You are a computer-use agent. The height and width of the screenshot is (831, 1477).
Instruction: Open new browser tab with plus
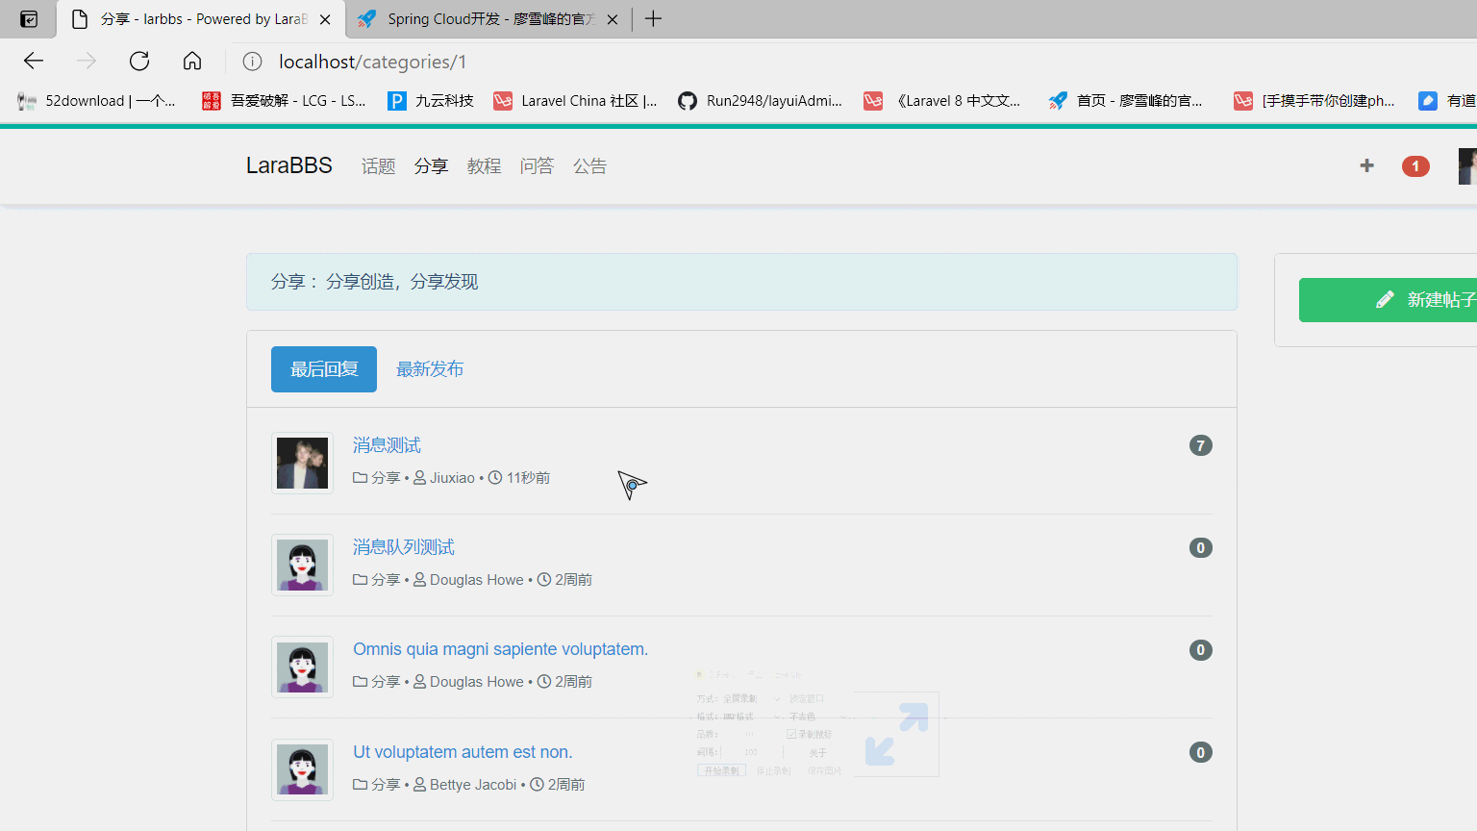click(653, 19)
